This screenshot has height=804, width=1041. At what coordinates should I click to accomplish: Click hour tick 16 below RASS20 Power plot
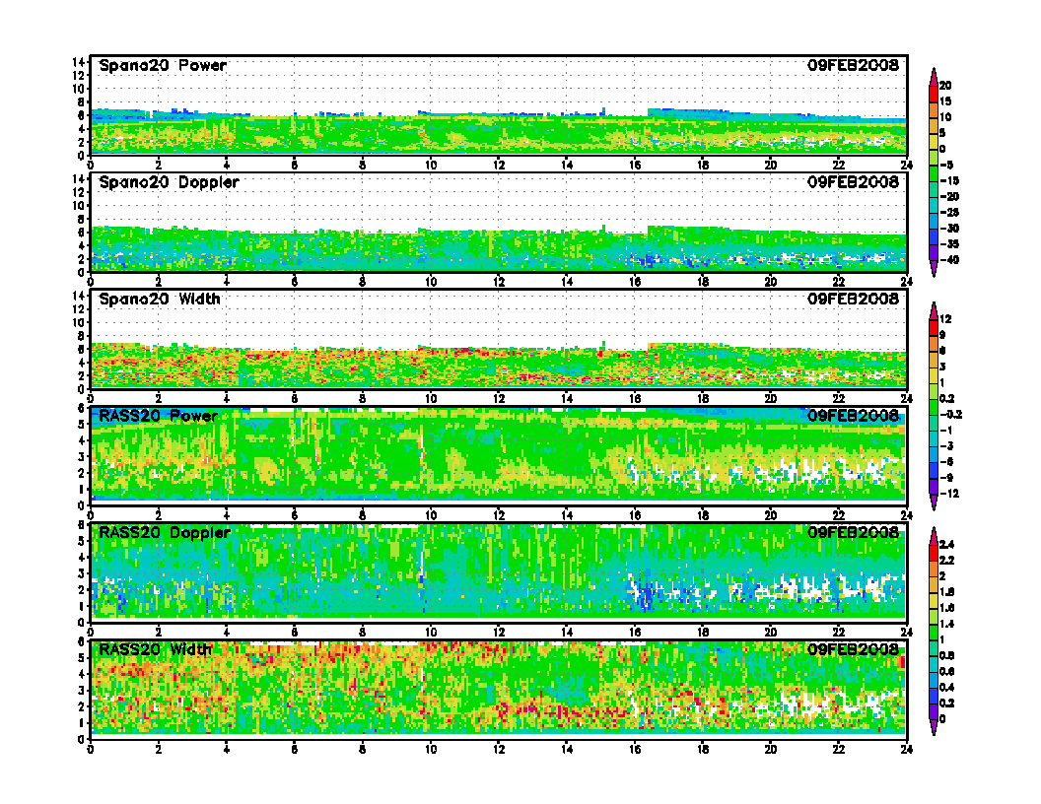click(635, 515)
